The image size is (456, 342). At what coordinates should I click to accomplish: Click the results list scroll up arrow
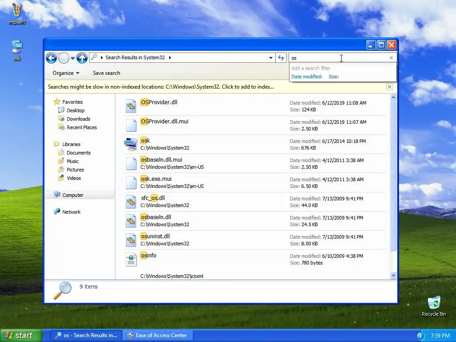(393, 98)
